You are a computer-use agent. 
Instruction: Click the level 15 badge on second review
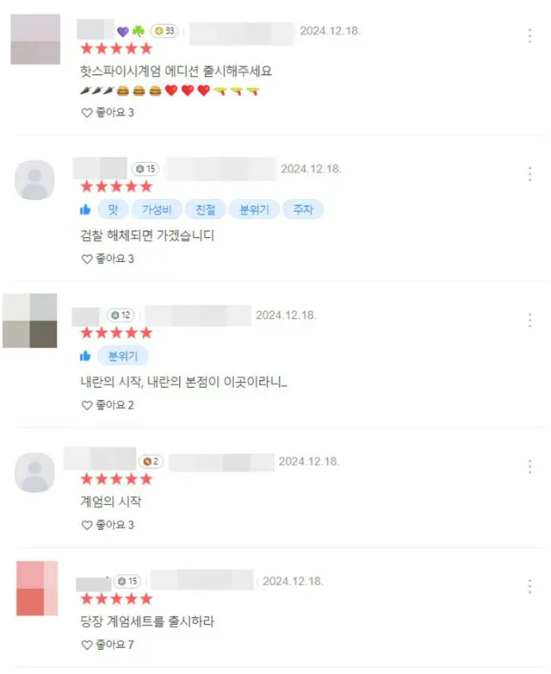pos(145,169)
